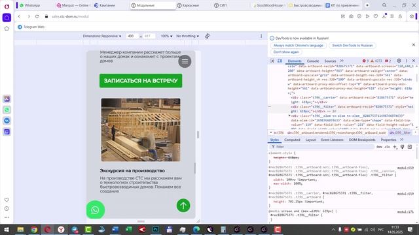Viewport: 419px width, 235px height.
Task: Click the snapshot camera icon in the address bar
Action: pos(351,16)
